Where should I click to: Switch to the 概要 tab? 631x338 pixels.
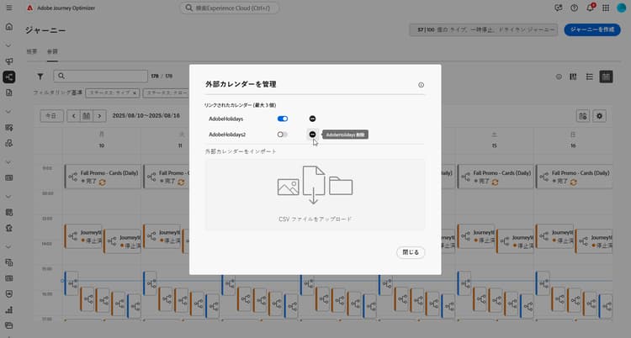point(32,51)
